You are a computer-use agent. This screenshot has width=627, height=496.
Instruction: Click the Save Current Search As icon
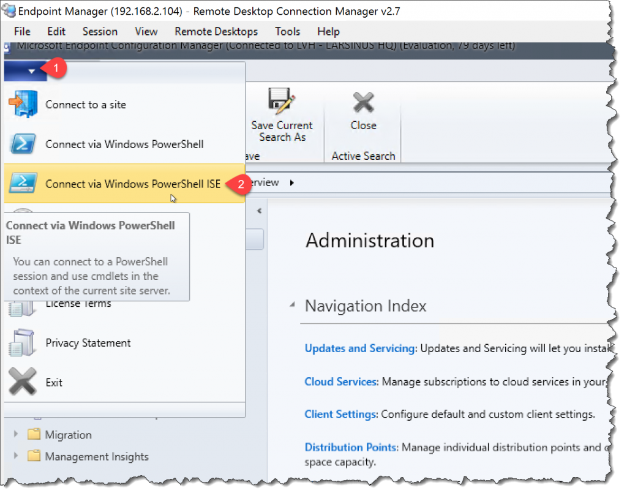(x=282, y=100)
